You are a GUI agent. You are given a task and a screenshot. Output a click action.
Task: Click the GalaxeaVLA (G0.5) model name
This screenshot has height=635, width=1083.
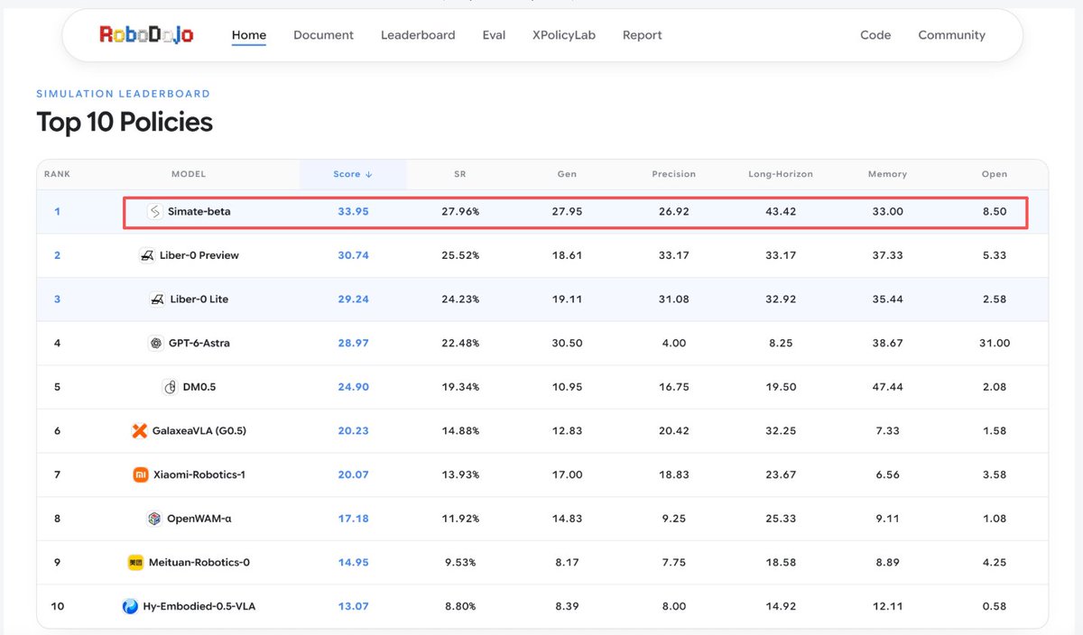(199, 431)
